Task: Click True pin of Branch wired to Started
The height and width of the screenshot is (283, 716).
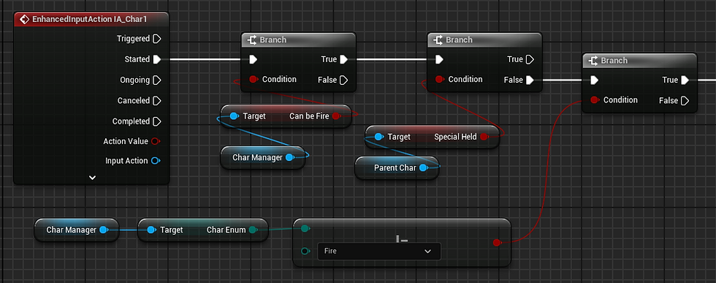Action: click(x=344, y=59)
